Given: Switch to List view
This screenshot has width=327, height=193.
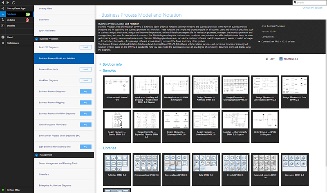Looking at the screenshot, I should coord(270,59).
